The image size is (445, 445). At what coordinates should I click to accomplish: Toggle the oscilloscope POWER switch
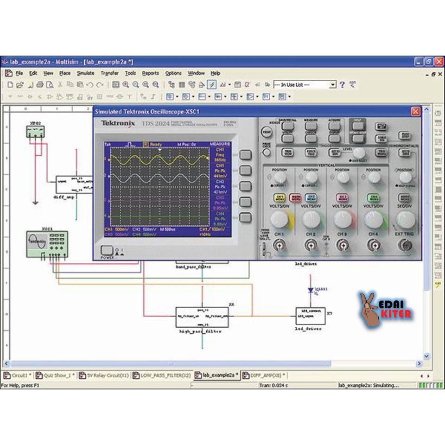coord(107,251)
